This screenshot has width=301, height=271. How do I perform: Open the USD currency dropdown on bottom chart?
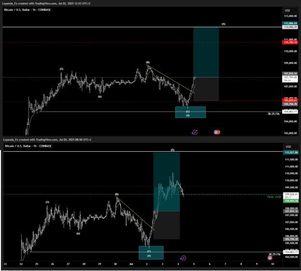[x=291, y=147]
